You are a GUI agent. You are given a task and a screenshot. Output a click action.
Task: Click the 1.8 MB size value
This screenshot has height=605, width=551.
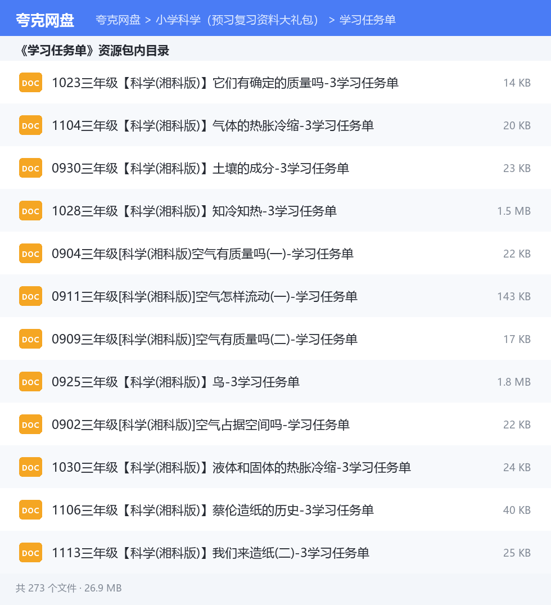coord(514,382)
